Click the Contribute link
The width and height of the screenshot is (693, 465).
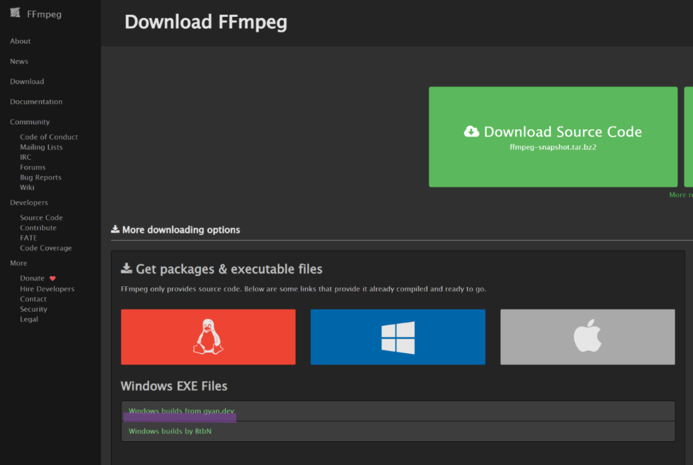click(39, 228)
